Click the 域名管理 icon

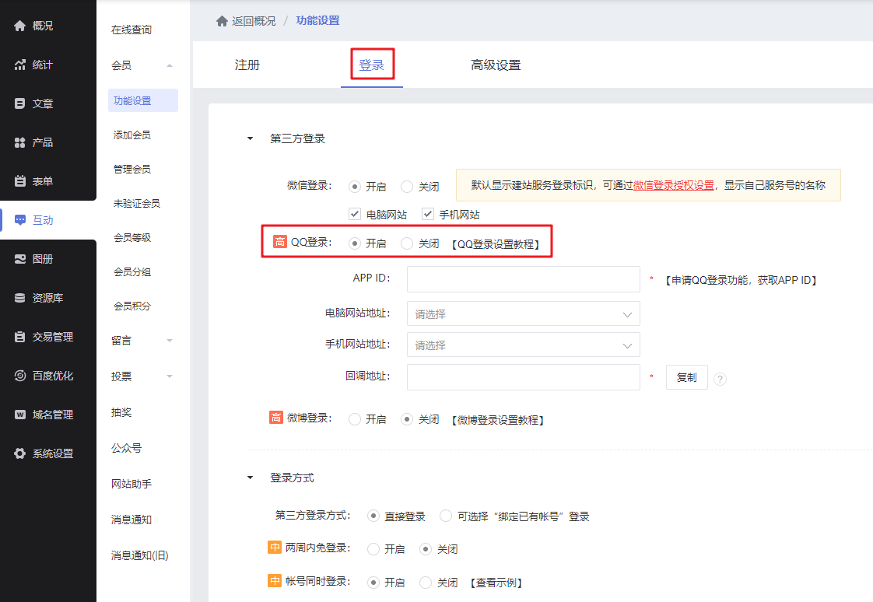(20, 415)
